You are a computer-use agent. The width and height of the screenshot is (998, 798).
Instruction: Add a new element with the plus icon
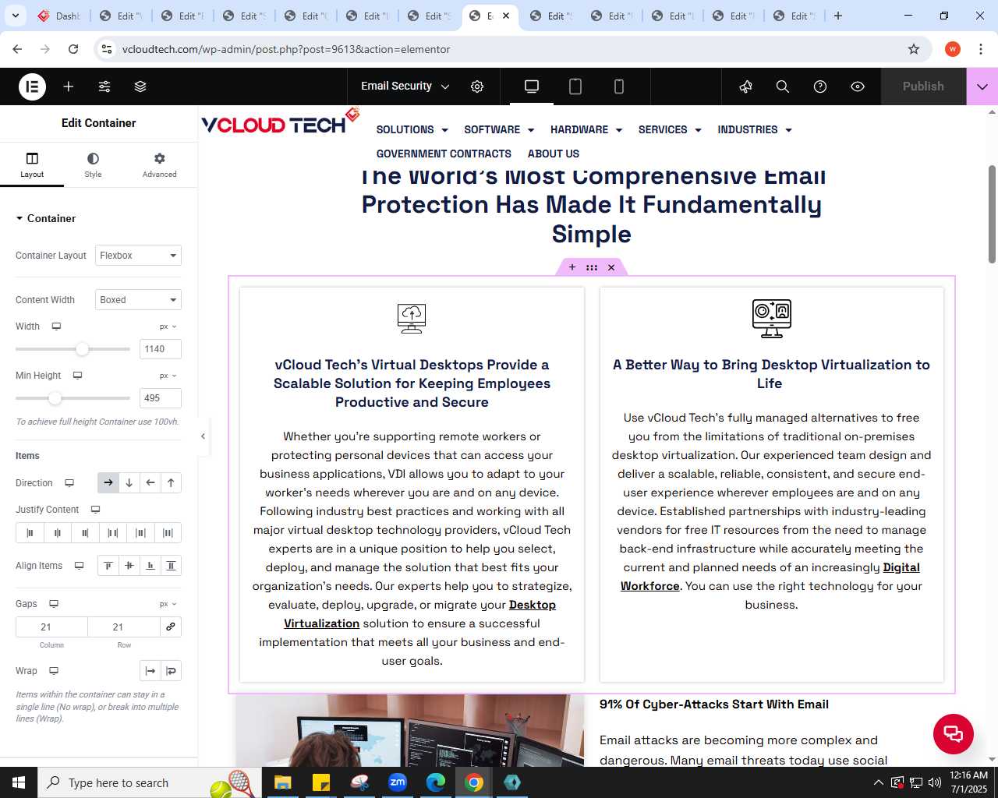pos(69,87)
